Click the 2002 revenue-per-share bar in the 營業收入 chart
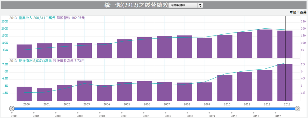Viewport: 308px width, 118px height. tap(64, 50)
